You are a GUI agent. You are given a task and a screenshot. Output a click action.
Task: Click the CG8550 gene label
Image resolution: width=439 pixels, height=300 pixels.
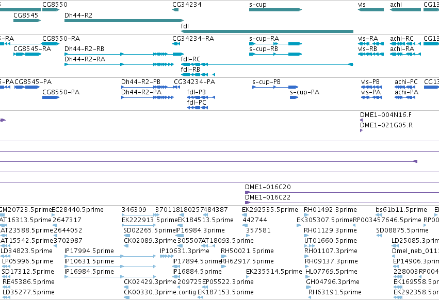(55, 5)
